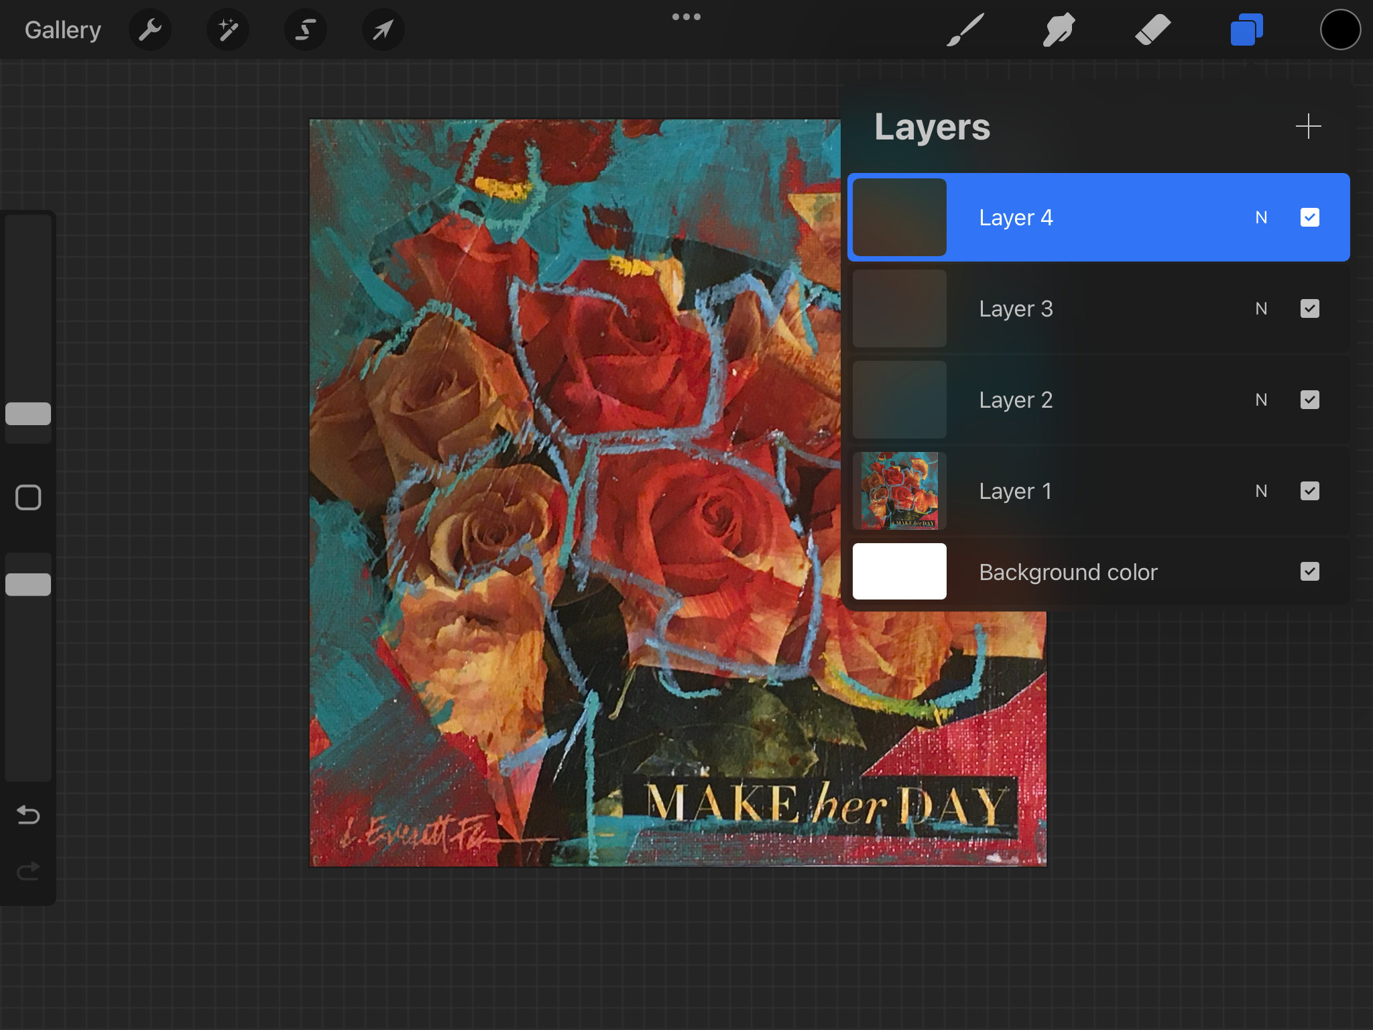This screenshot has width=1373, height=1030.
Task: Open the Adjustments magic wand menu
Action: coord(228,30)
